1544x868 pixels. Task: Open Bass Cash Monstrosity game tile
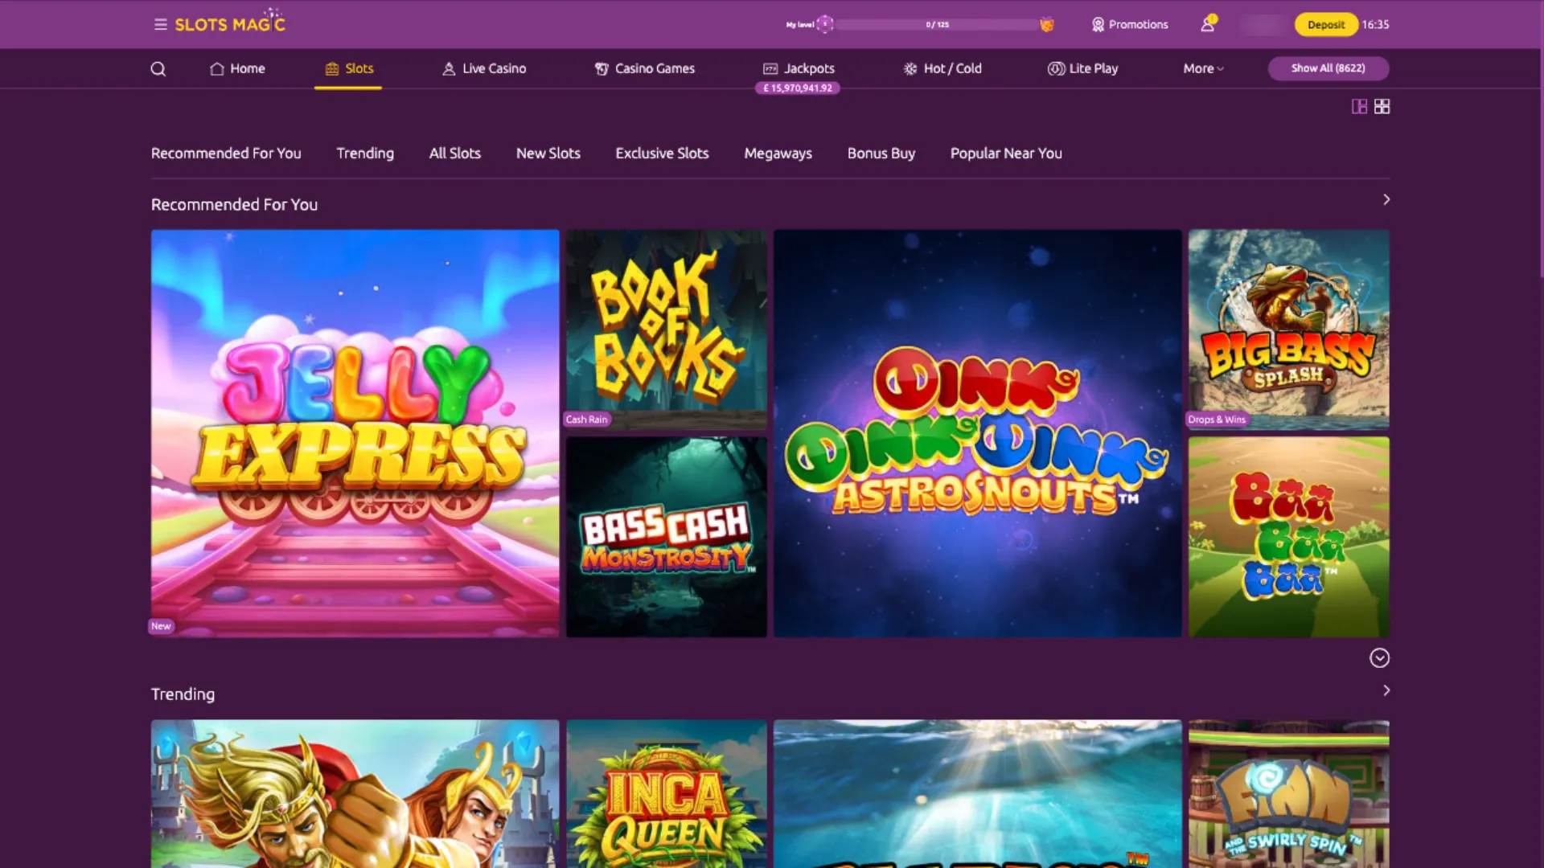point(666,537)
